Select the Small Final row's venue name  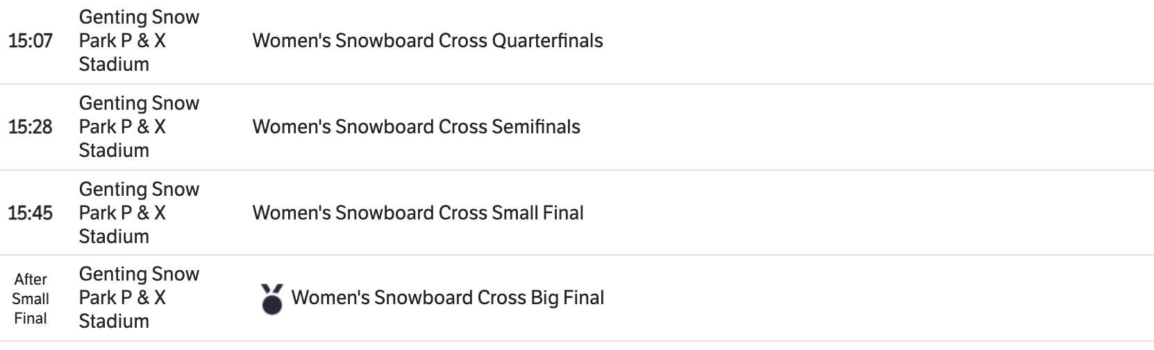(139, 213)
